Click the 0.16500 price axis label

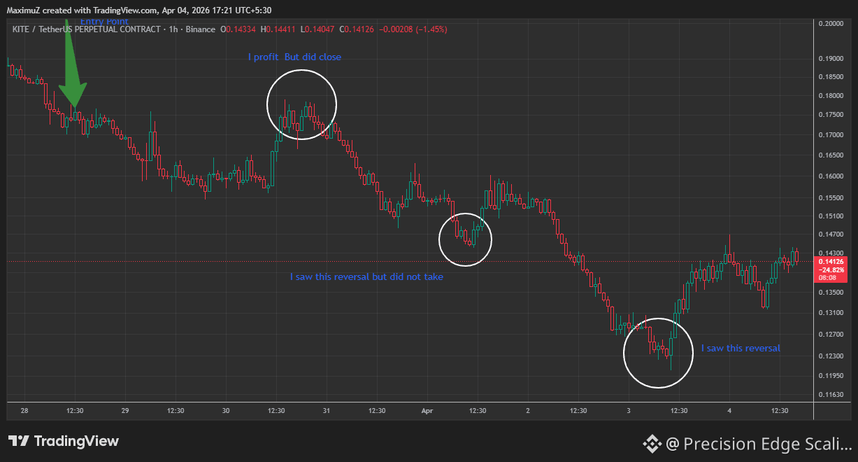830,155
